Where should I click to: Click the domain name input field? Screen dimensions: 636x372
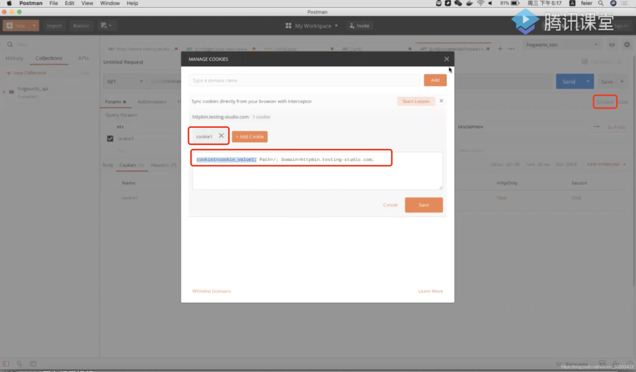pos(304,80)
